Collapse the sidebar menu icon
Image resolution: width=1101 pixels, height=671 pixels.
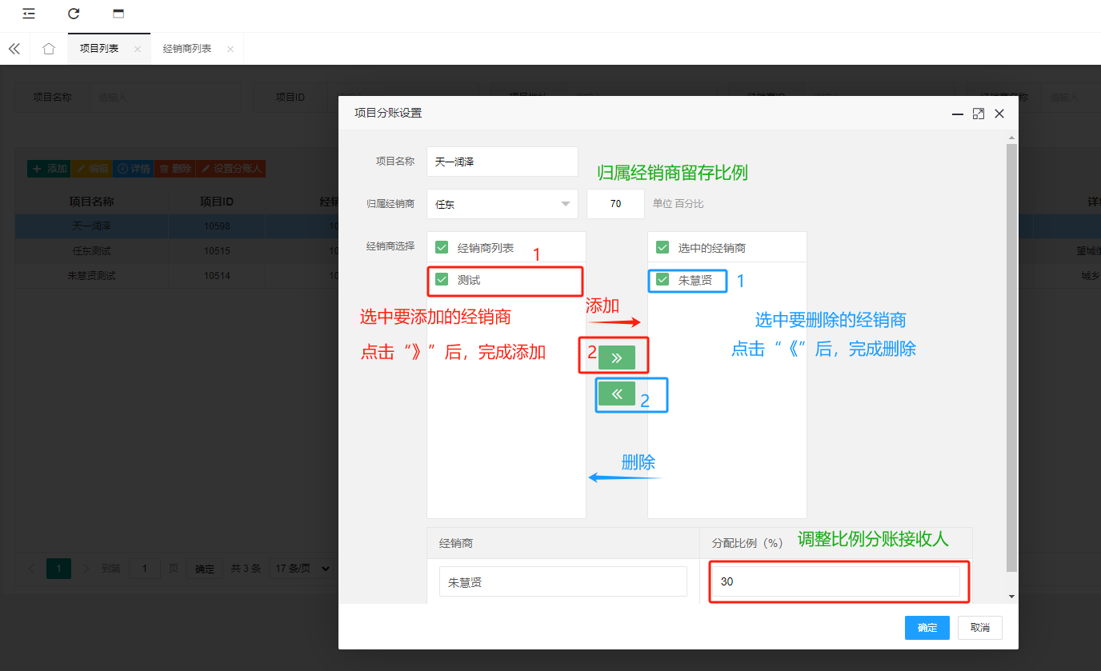point(29,14)
